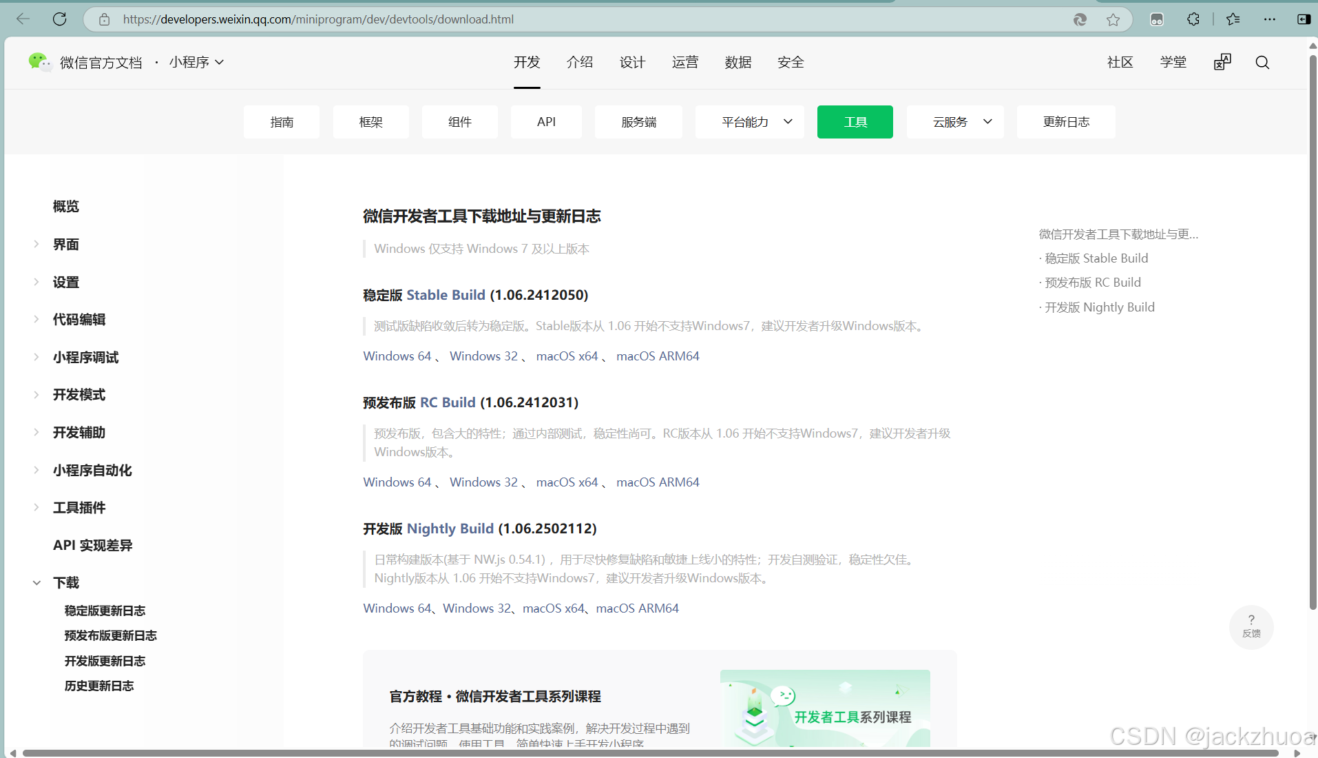Download Nightly Build Windows 64
This screenshot has height=758, width=1318.
point(397,608)
